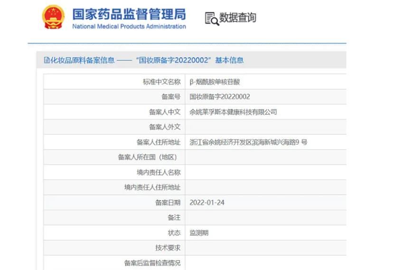Select the 监测期 status value
This screenshot has height=270, width=394.
[199, 233]
